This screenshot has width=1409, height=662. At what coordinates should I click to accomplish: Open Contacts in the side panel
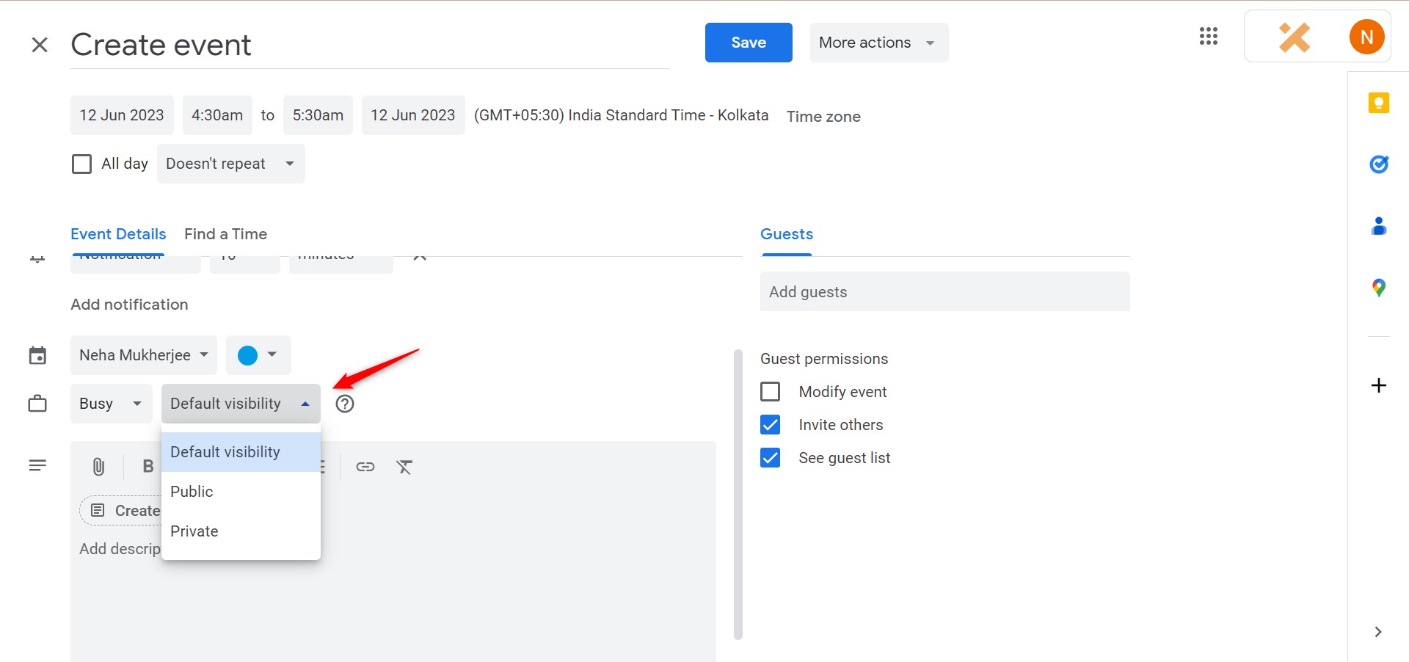[1379, 226]
